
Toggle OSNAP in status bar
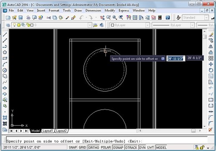pos(118,148)
